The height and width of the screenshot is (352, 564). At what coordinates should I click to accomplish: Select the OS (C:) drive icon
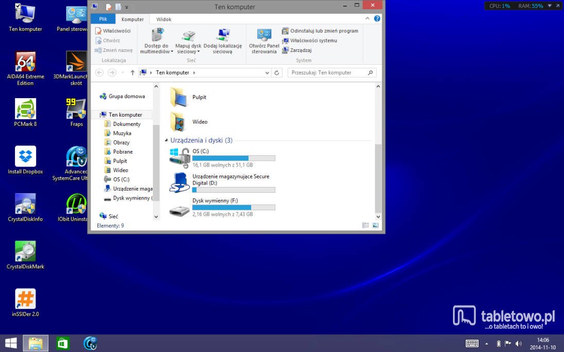180,158
